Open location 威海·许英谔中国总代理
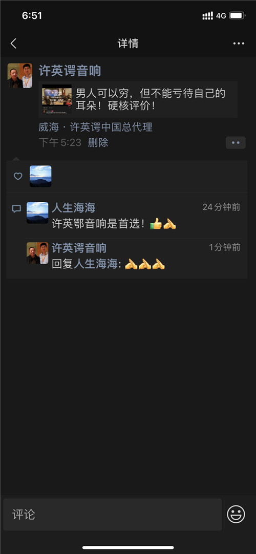The width and height of the screenshot is (256, 554). point(96,127)
